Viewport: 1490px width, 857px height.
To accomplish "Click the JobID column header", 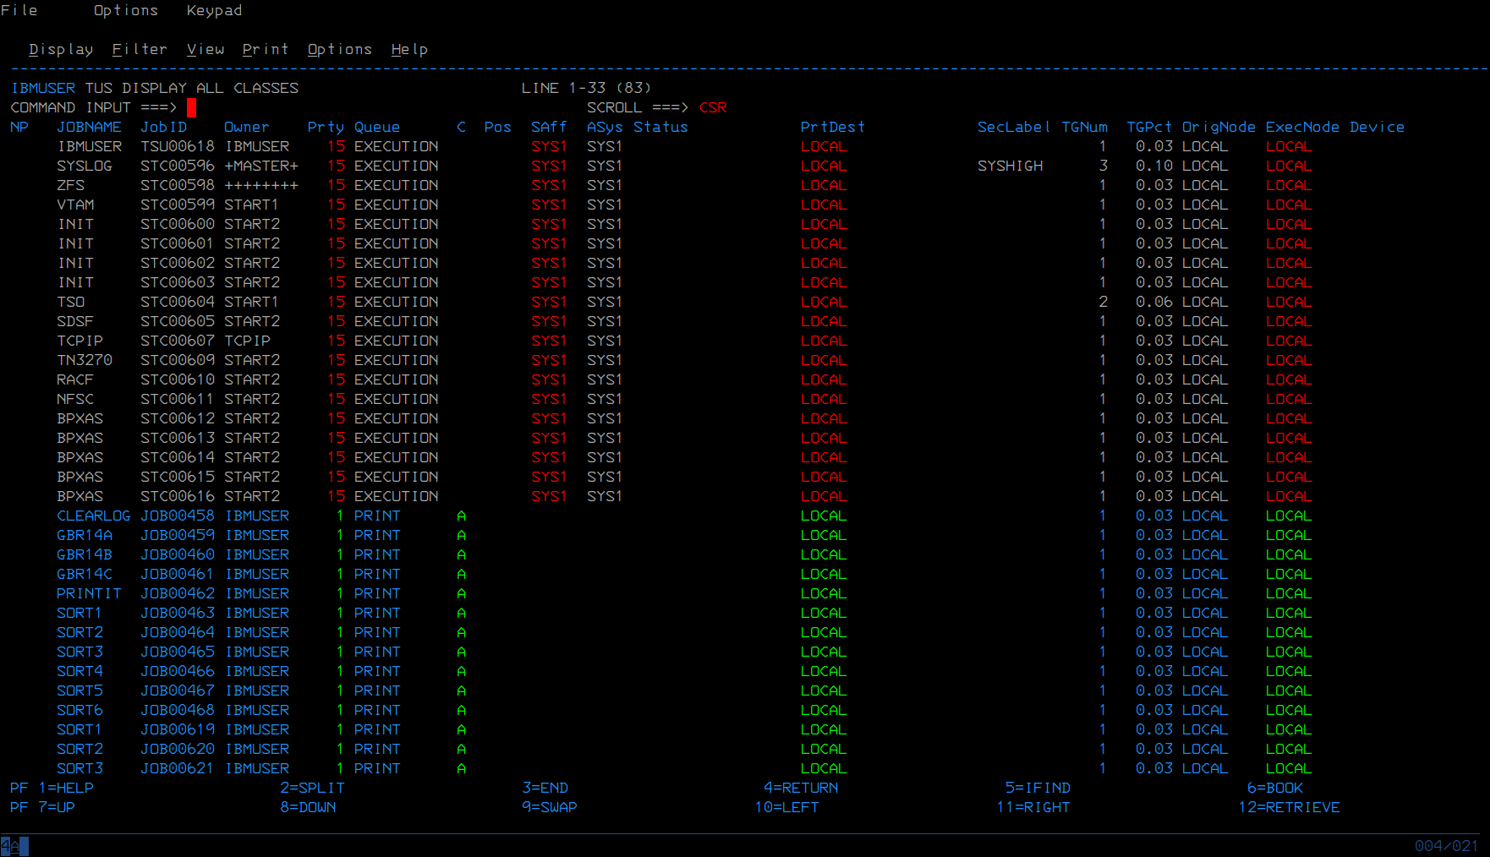I will coord(163,127).
